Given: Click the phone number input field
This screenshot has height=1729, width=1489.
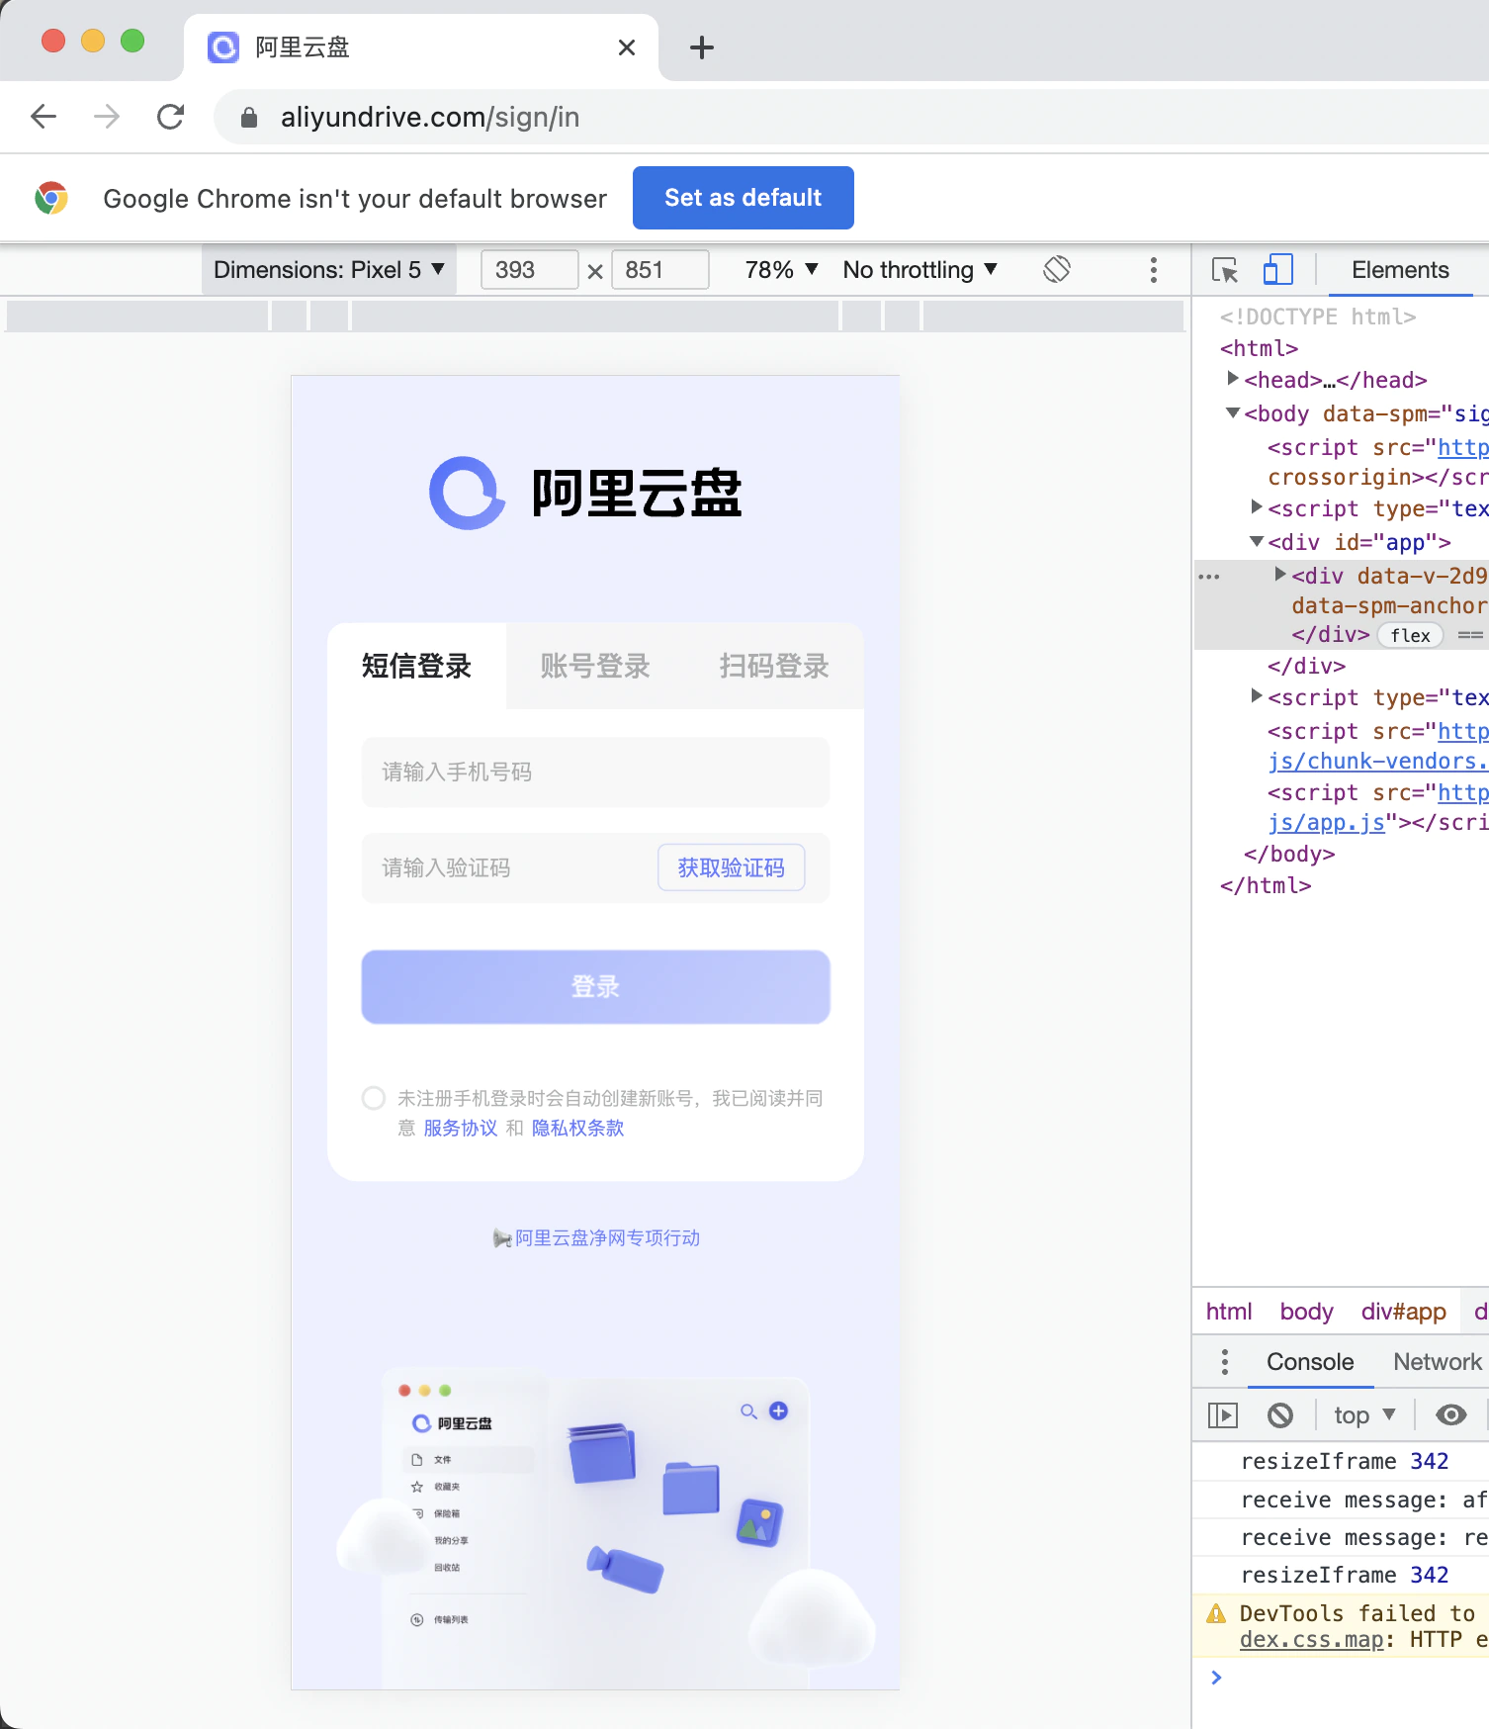Looking at the screenshot, I should tap(595, 773).
